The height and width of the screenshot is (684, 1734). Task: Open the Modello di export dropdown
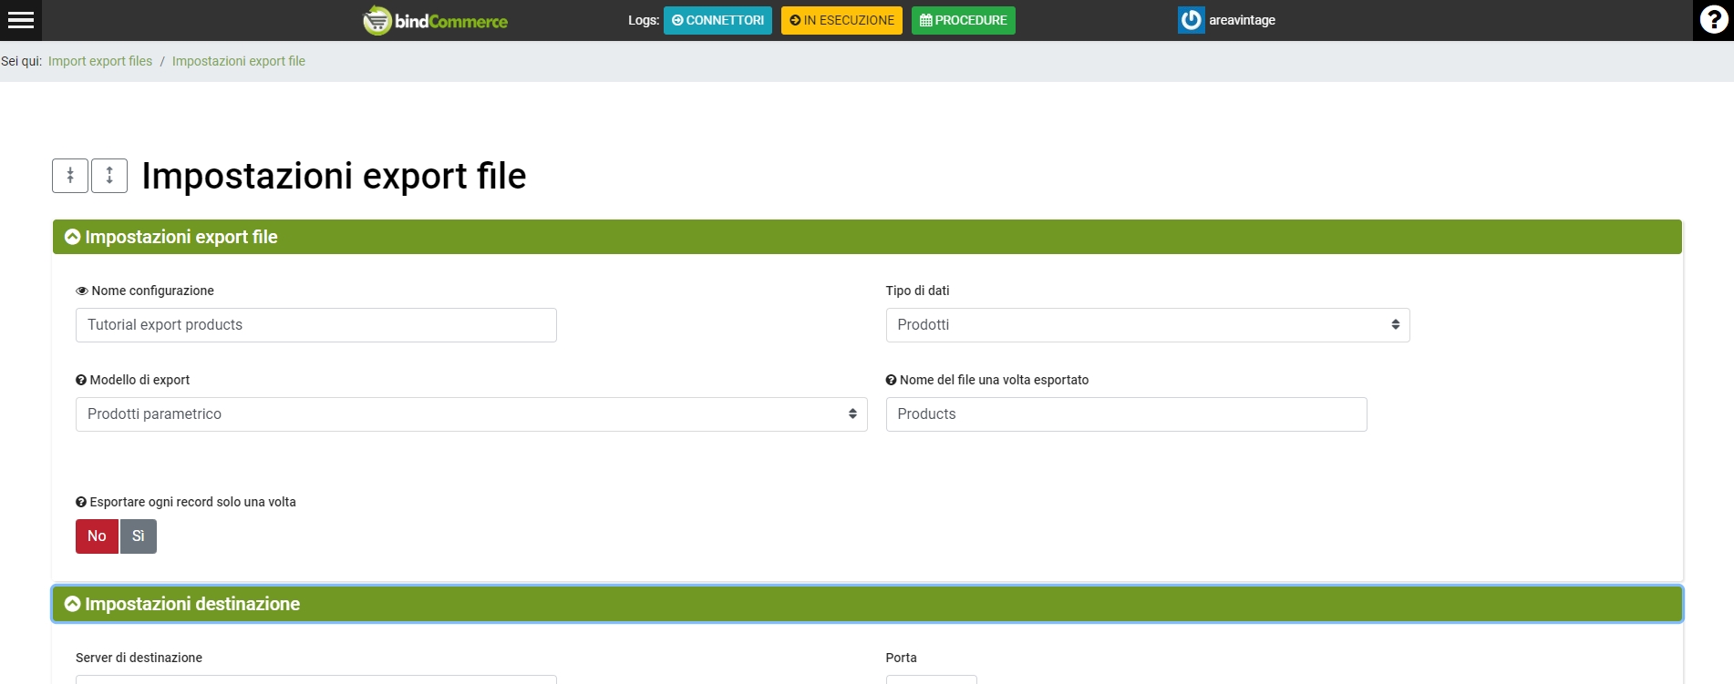coord(470,414)
